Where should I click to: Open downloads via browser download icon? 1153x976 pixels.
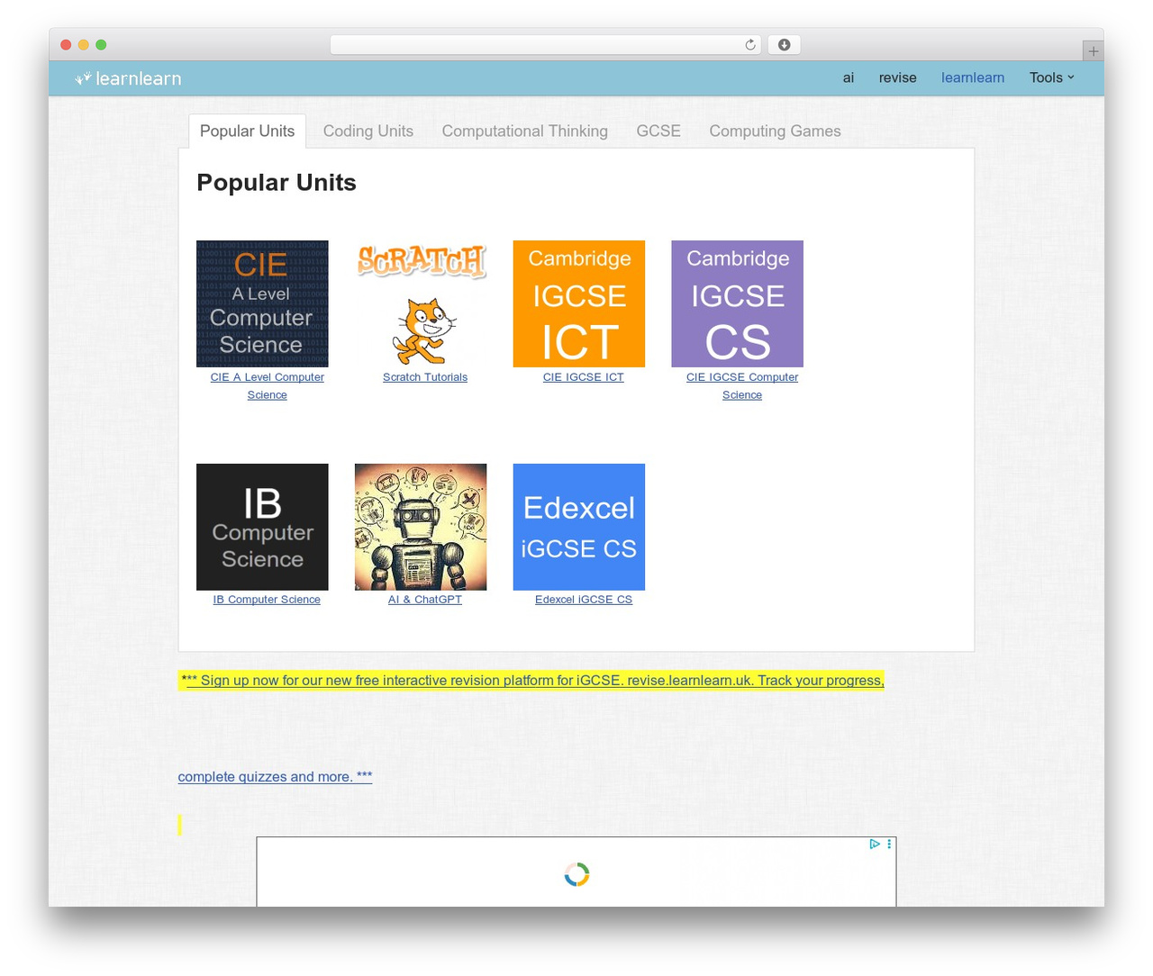pos(784,45)
